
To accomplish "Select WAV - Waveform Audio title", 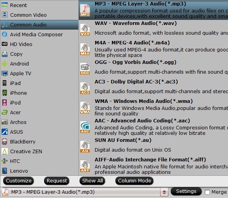I will point(136,23).
